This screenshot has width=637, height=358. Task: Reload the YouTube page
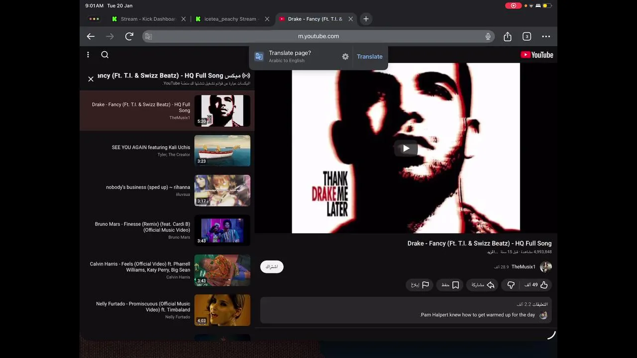pyautogui.click(x=129, y=36)
